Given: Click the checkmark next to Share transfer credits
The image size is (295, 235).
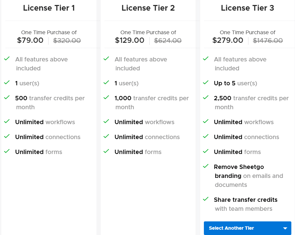Looking at the screenshot, I should click(206, 199).
